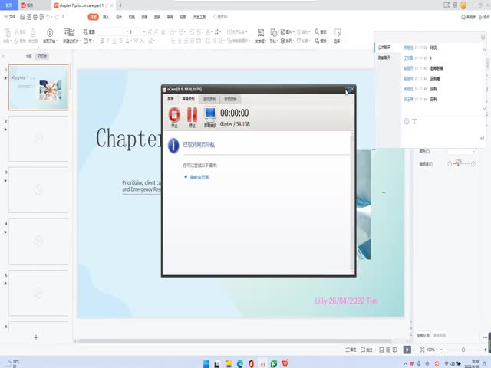Click the monitor screen capture icon in oCam
The width and height of the screenshot is (491, 368).
pyautogui.click(x=210, y=115)
